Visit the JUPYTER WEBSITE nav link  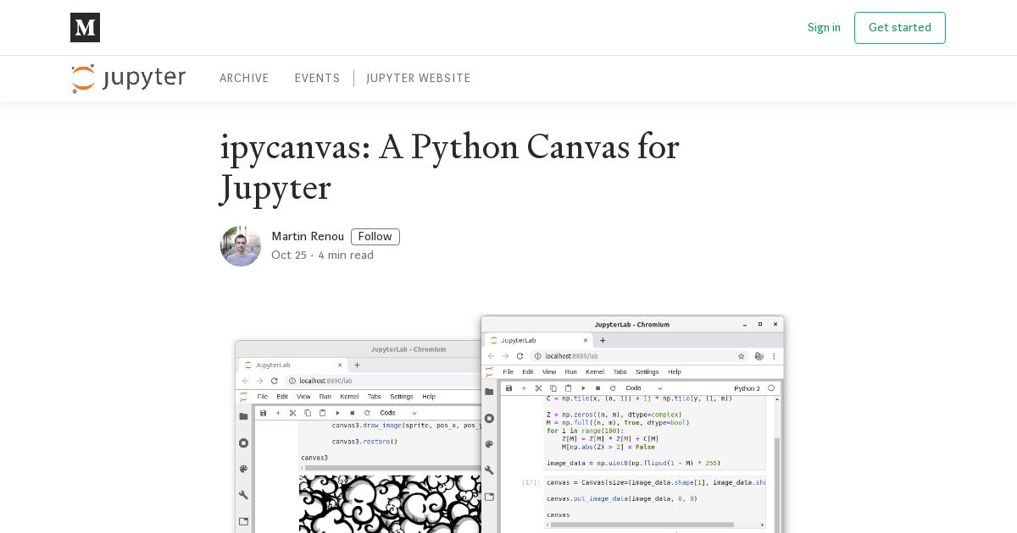419,78
